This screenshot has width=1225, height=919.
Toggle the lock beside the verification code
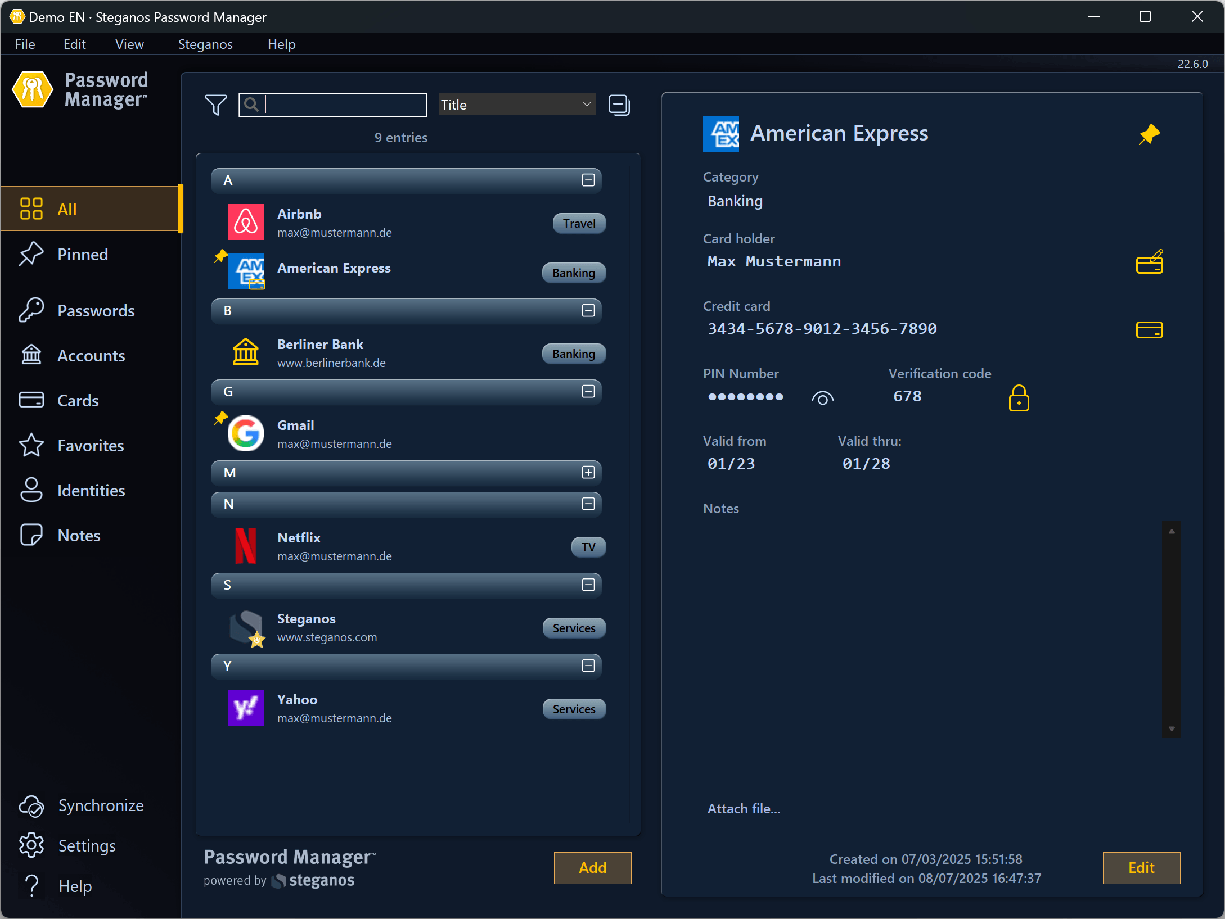pos(1019,397)
